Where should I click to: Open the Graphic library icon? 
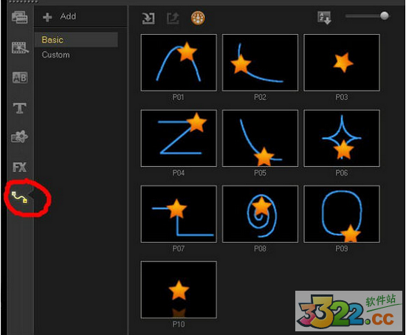click(19, 137)
